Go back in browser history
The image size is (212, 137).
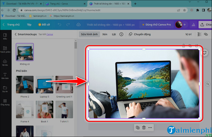pos(3,10)
